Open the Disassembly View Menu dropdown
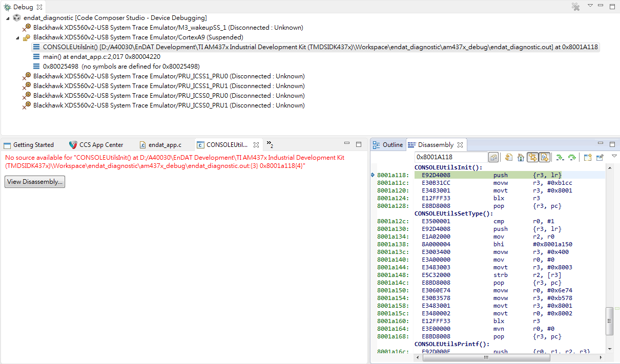Screen dimensions: 620x364 click(614, 156)
